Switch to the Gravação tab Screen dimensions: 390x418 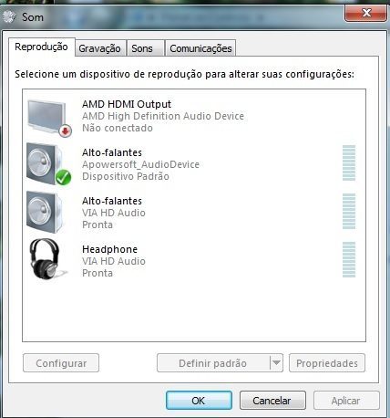tap(99, 48)
